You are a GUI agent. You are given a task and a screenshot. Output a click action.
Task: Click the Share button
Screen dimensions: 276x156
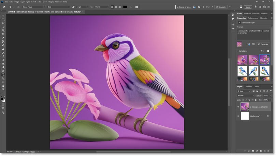tap(247, 7)
